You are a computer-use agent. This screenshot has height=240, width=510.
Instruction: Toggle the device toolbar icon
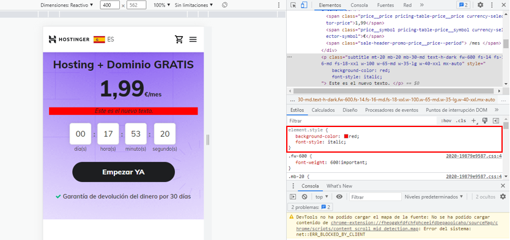[x=304, y=5]
